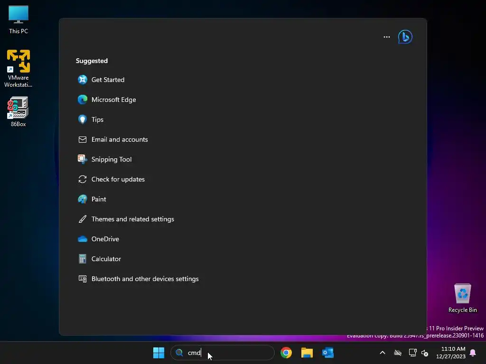Viewport: 486px width, 364px height.
Task: Click the Get Started label
Action: click(108, 80)
